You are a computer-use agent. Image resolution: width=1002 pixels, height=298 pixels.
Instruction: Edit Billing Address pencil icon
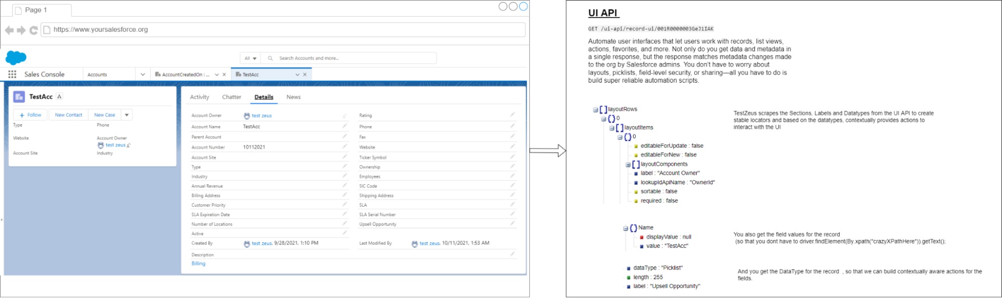(344, 194)
